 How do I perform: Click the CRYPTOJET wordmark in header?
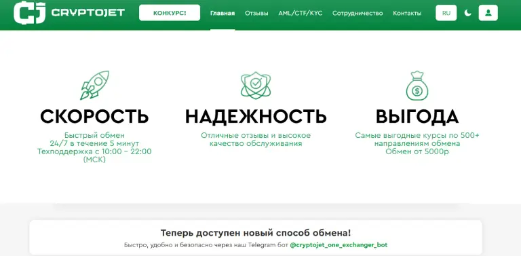click(x=88, y=13)
